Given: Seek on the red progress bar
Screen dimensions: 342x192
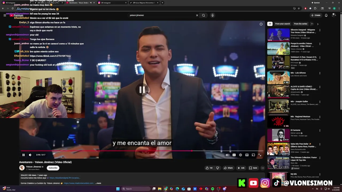Looking at the screenshot, I should pyautogui.click(x=142, y=151).
